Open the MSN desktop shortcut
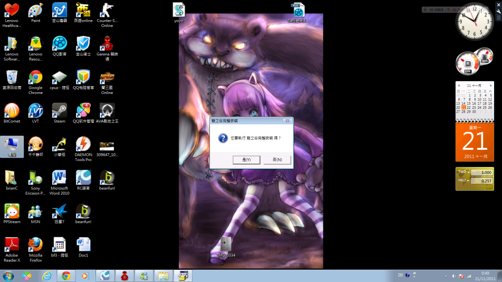 (x=35, y=213)
